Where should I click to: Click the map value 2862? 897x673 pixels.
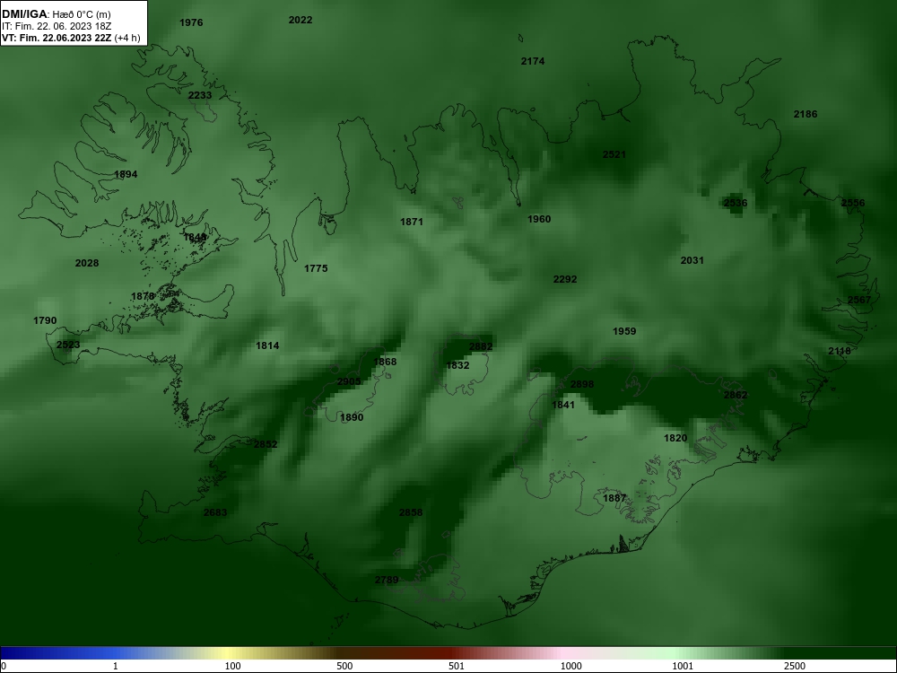click(736, 395)
